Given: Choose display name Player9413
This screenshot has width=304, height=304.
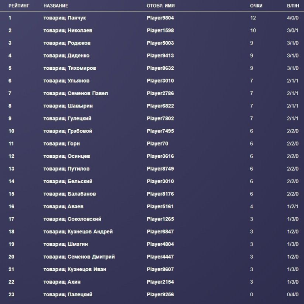Looking at the screenshot, I should 160,56.
